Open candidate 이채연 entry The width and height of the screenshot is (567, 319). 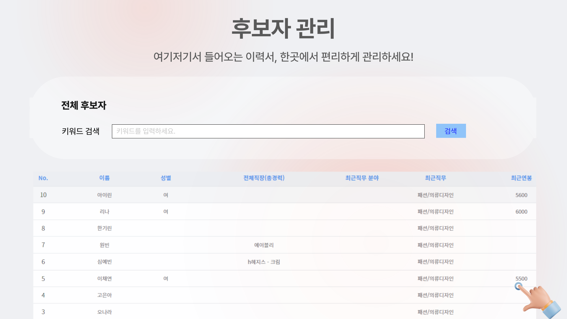104,279
